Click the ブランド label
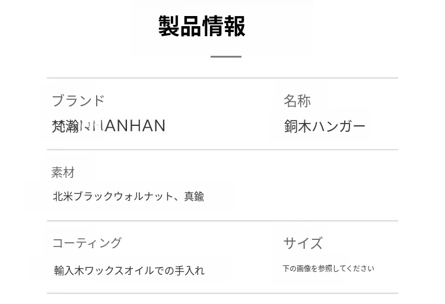 (x=78, y=101)
